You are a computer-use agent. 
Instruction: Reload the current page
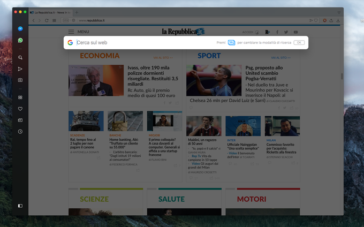click(47, 20)
